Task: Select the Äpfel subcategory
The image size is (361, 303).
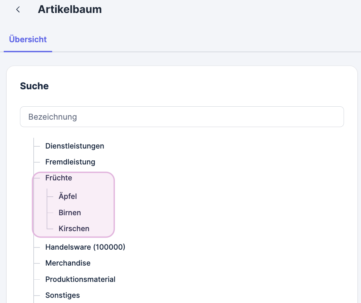Action: (x=68, y=196)
